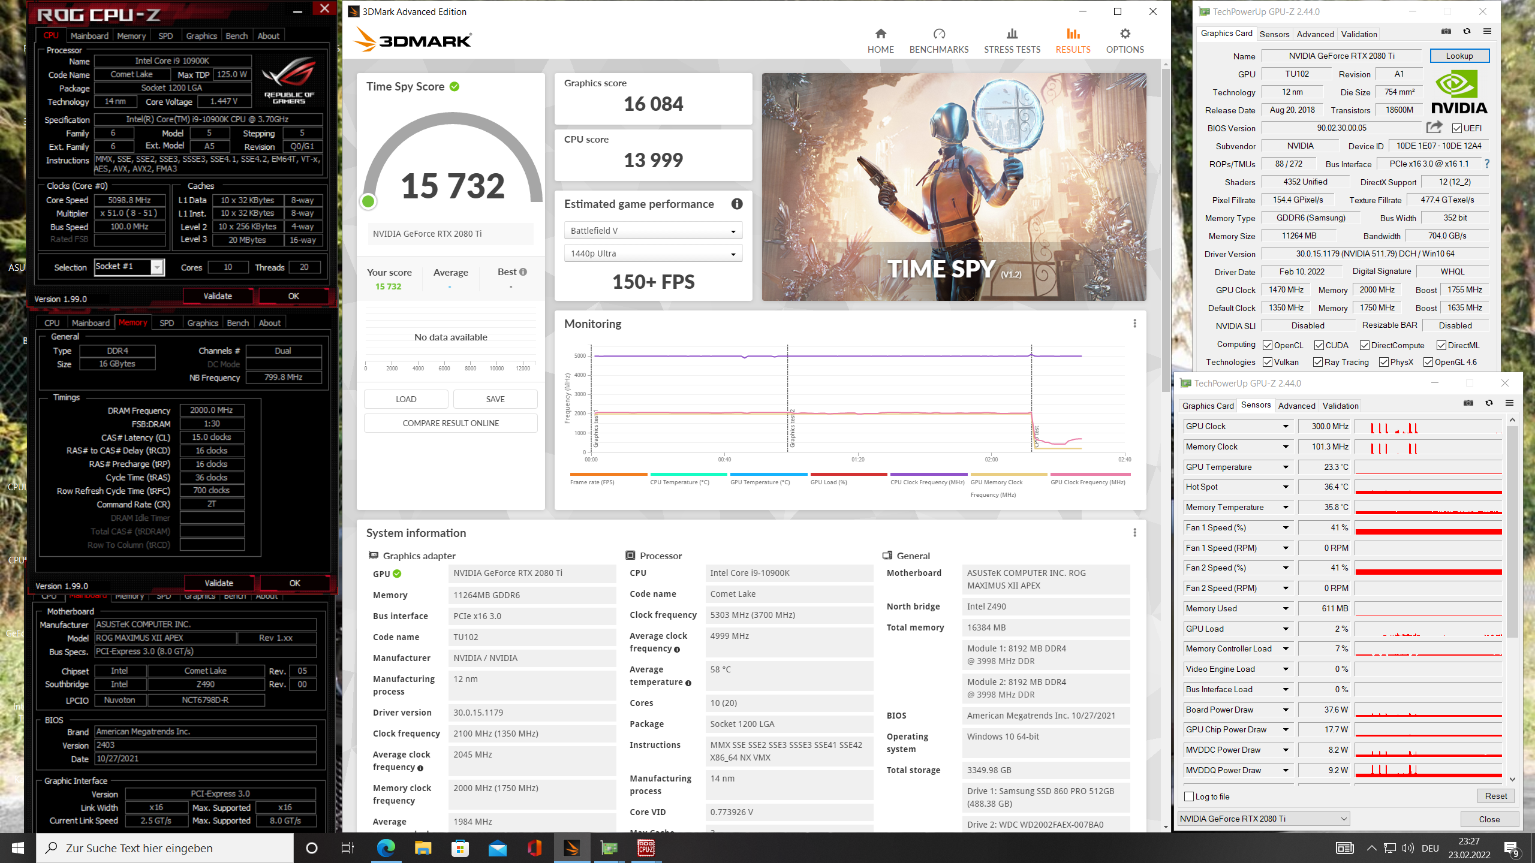
Task: Click CPU-Z taskbar icon
Action: [646, 848]
